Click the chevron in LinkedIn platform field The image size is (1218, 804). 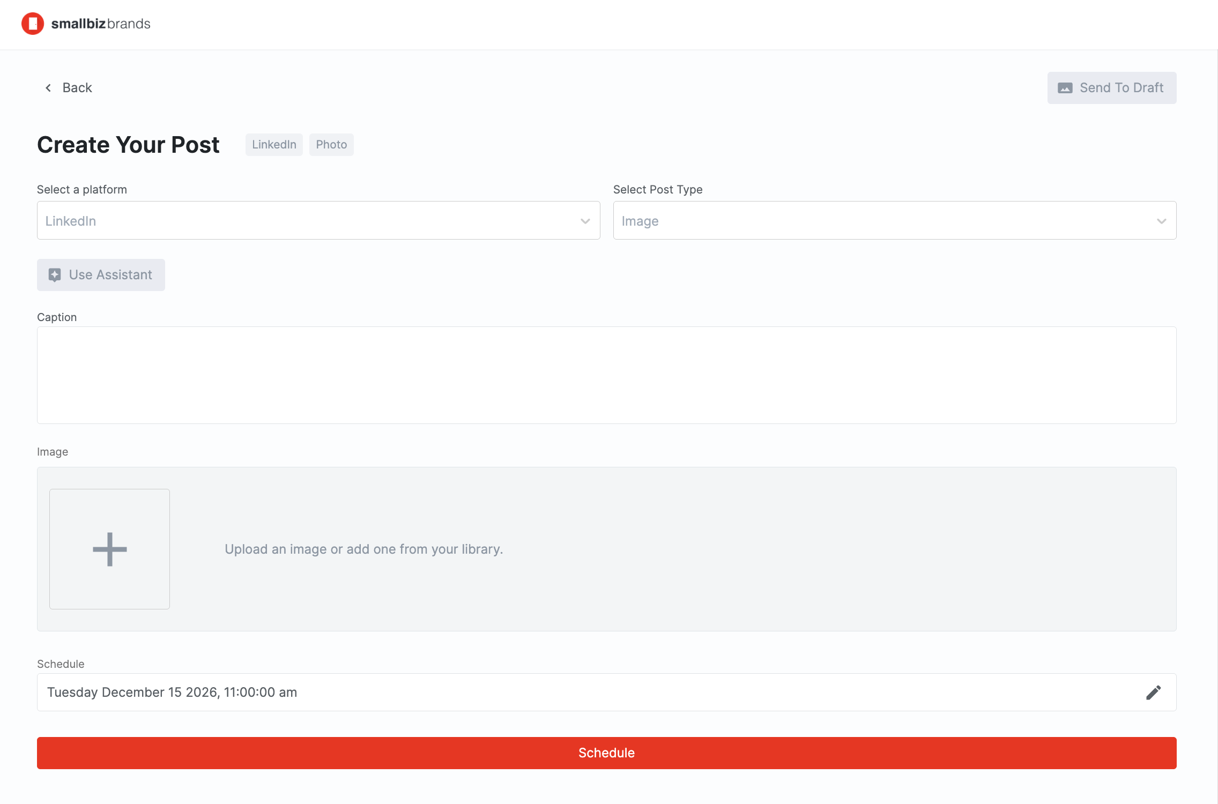585,221
